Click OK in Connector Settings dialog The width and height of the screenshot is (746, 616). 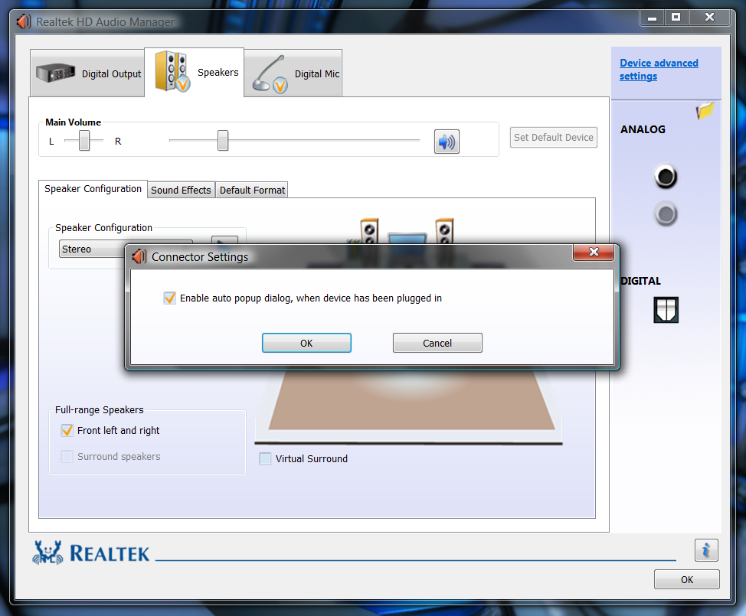(306, 343)
